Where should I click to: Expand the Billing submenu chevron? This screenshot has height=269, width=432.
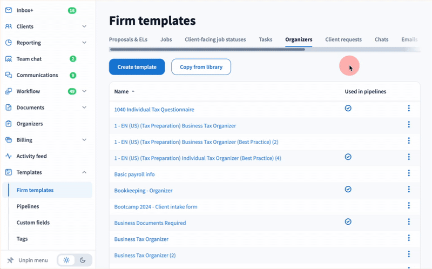(84, 140)
